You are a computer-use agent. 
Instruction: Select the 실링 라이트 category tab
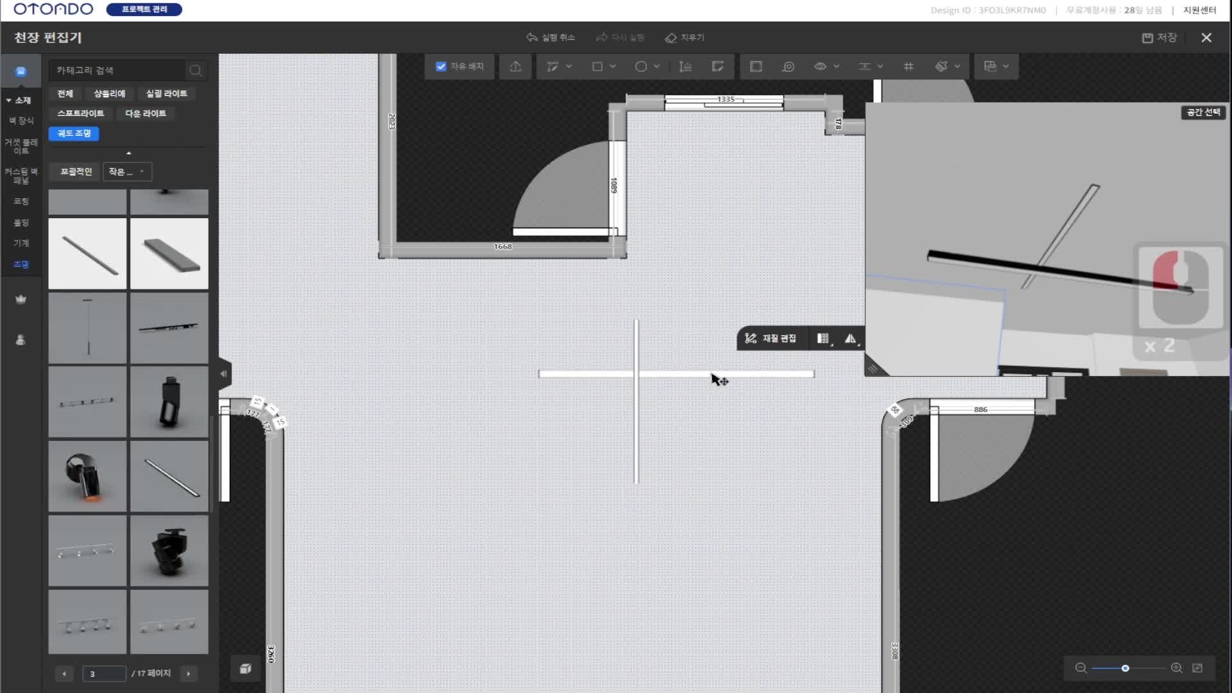tap(166, 94)
